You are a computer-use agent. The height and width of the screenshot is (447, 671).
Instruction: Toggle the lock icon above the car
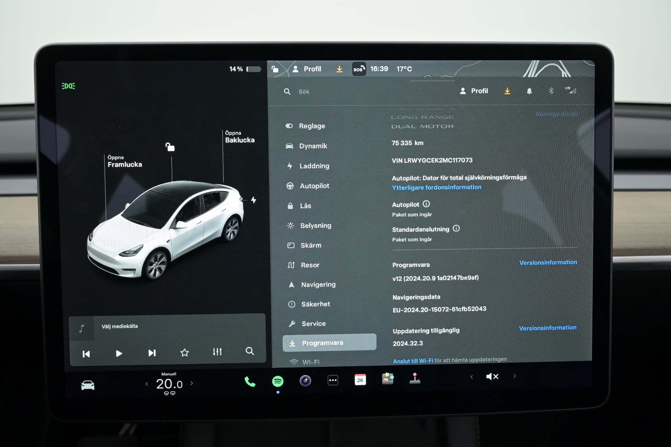170,147
